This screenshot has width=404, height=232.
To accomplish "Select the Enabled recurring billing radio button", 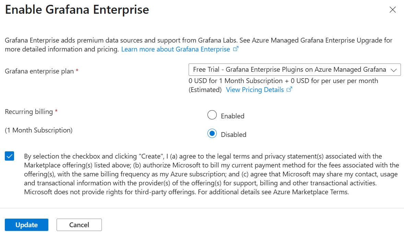I will (x=212, y=115).
